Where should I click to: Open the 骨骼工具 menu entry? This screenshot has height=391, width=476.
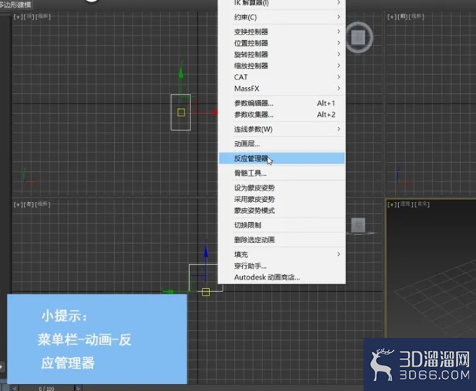281,173
